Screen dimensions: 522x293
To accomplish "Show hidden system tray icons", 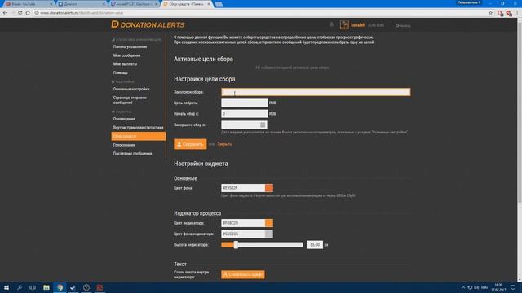I will (463, 287).
